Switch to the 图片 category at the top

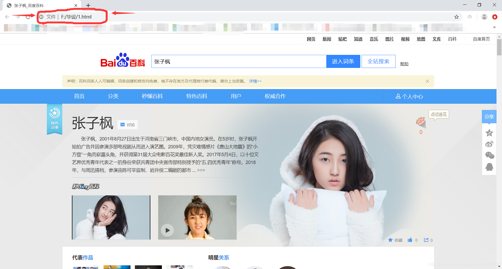[x=389, y=39]
